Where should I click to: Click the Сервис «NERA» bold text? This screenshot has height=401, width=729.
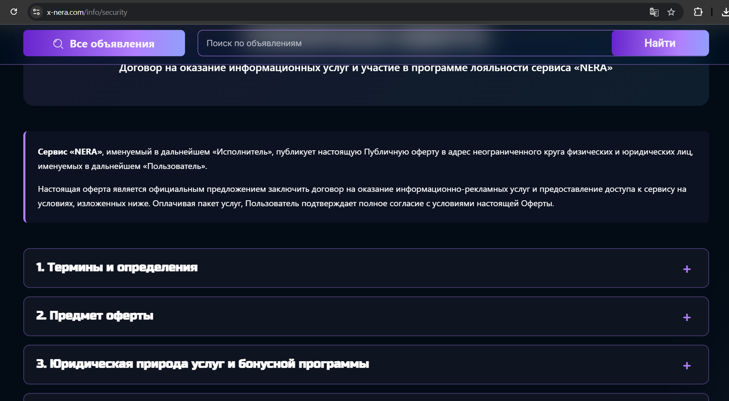[70, 152]
